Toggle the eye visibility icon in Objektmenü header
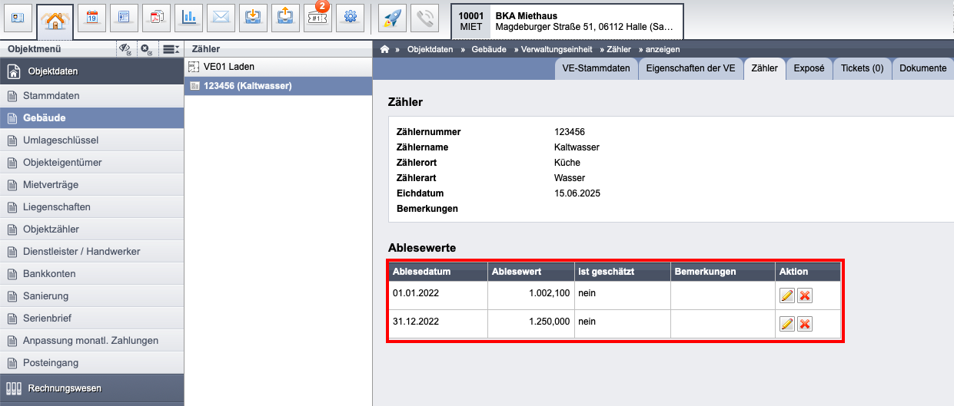This screenshot has height=406, width=954. click(125, 49)
